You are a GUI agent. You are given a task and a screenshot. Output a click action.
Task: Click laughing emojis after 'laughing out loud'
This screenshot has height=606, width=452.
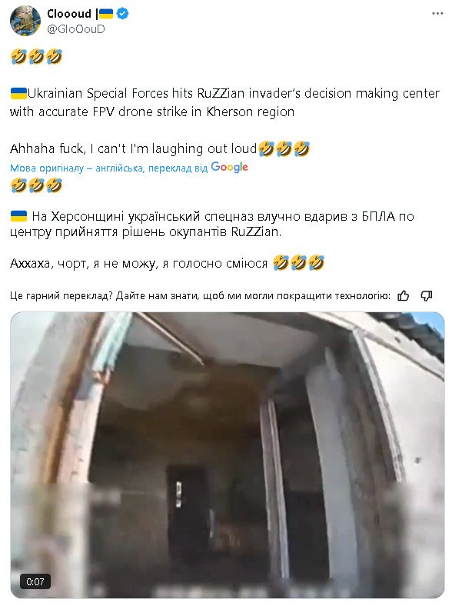284,148
